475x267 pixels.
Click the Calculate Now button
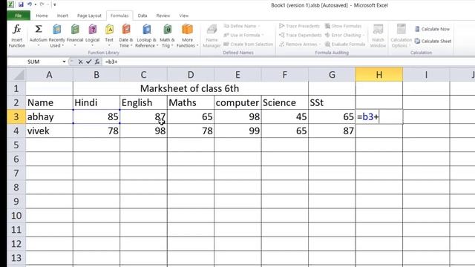click(432, 29)
